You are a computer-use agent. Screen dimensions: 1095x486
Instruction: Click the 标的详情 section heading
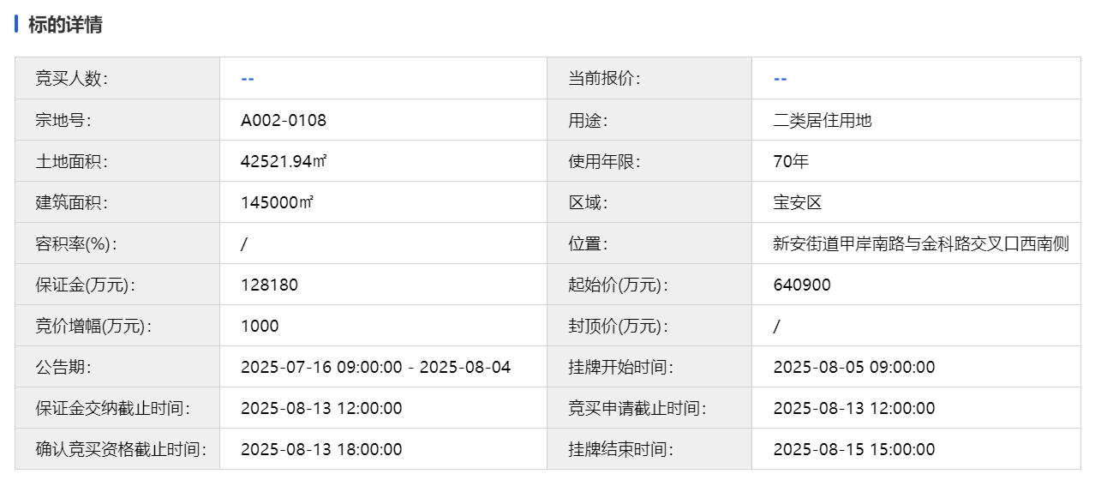click(65, 25)
